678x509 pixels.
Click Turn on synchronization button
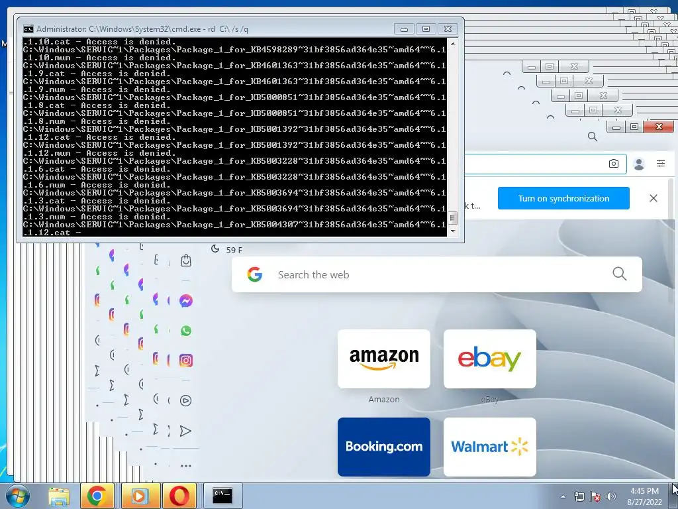pyautogui.click(x=563, y=198)
